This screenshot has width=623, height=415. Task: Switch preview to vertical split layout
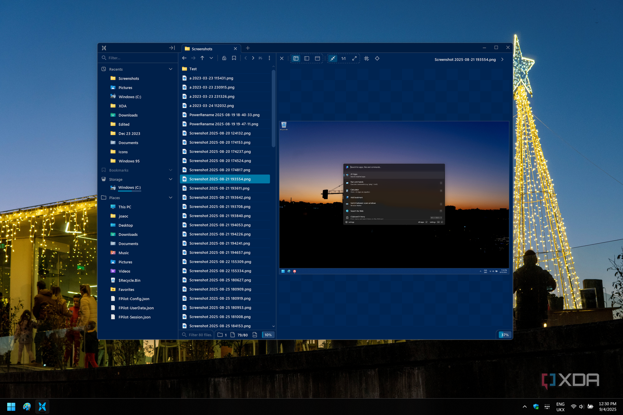tap(307, 58)
